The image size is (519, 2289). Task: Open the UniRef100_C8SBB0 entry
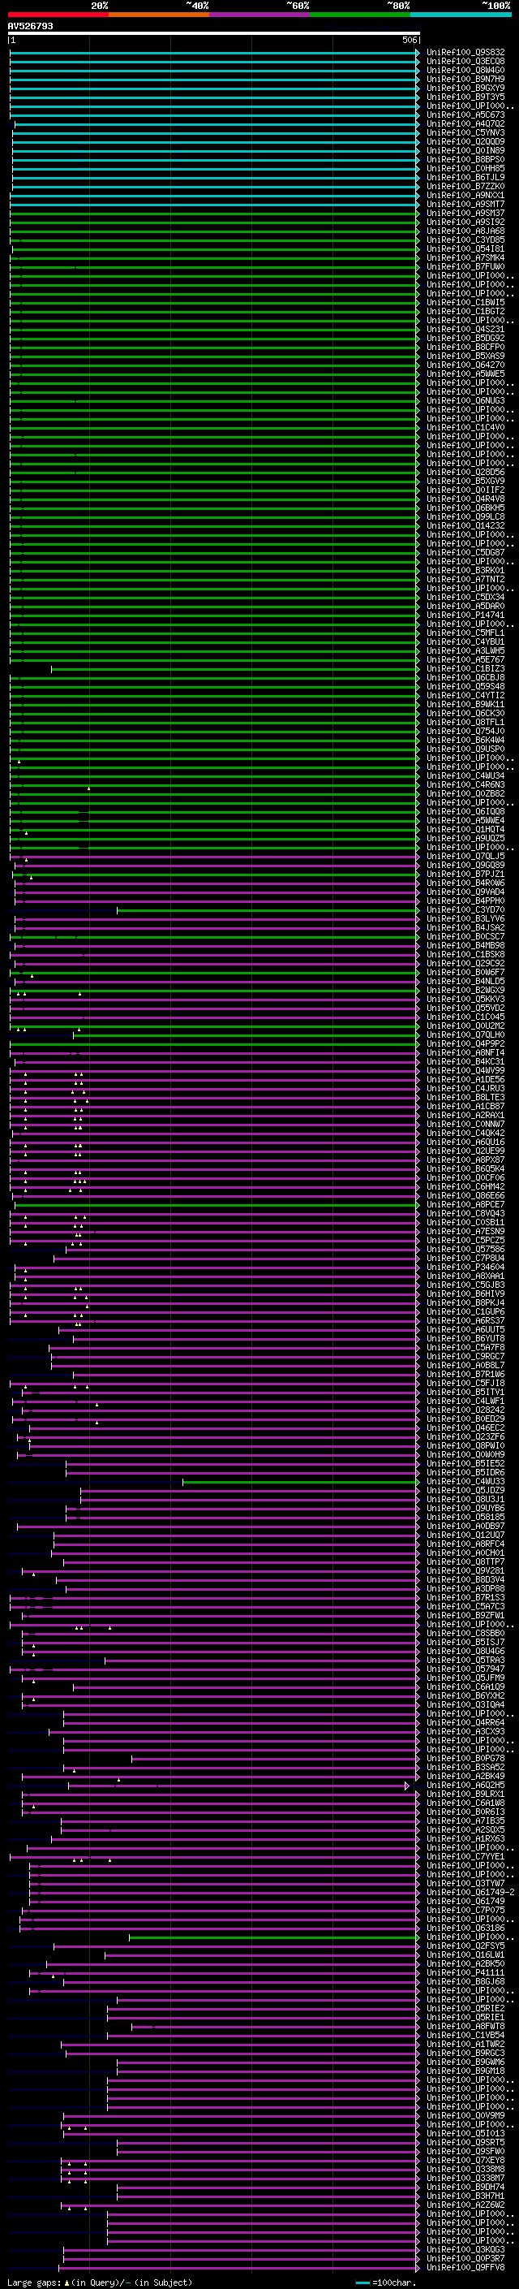click(x=465, y=1633)
